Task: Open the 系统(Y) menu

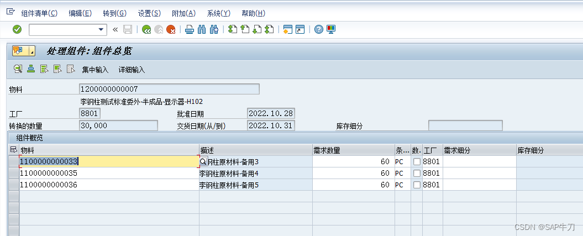Action: [x=219, y=13]
